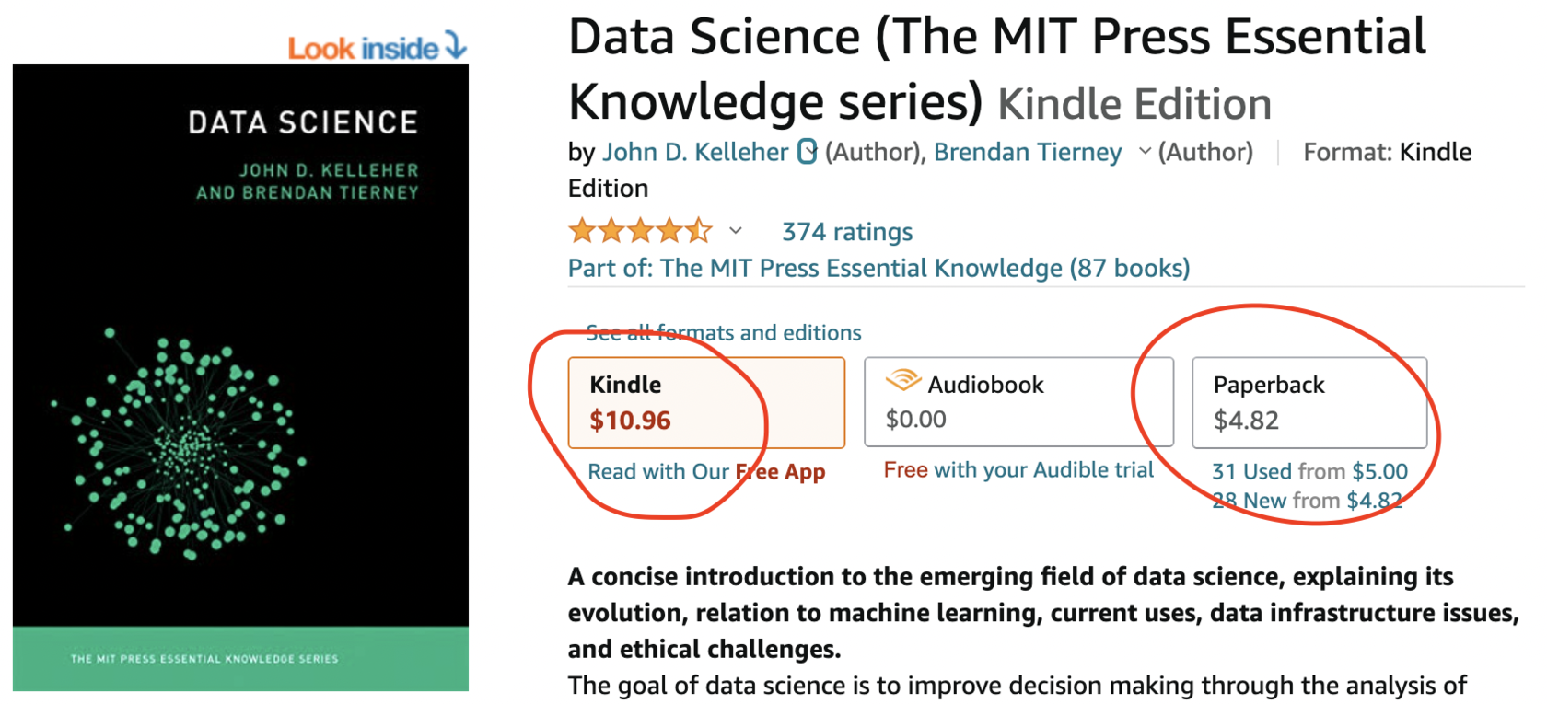Image resolution: width=1547 pixels, height=704 pixels.
Task: Open the dropdown arrow beside the star rating
Action: click(x=736, y=231)
